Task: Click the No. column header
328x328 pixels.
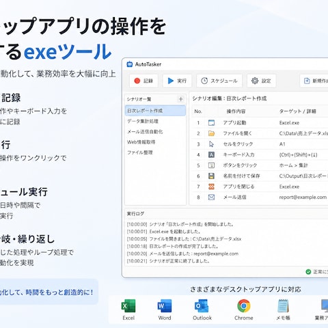Action: (x=198, y=111)
